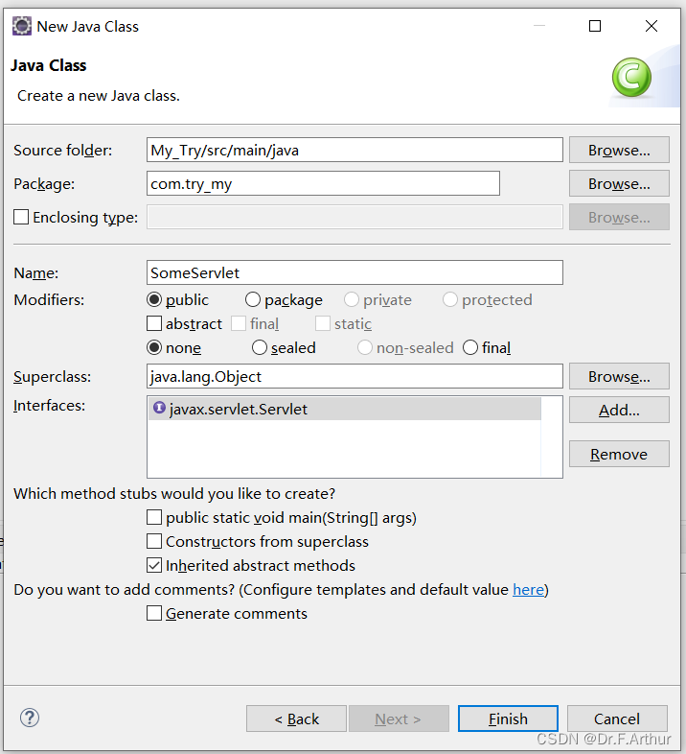Enable the Enclosing type checkbox
This screenshot has width=686, height=754.
tap(21, 217)
